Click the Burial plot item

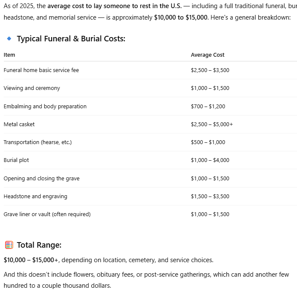[x=17, y=160]
